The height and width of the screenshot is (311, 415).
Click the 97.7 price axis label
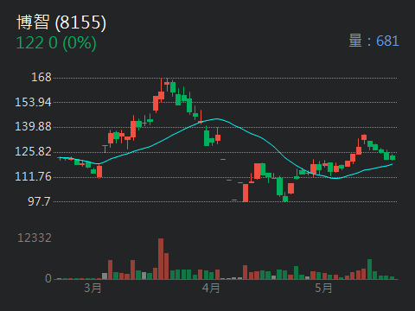39,201
